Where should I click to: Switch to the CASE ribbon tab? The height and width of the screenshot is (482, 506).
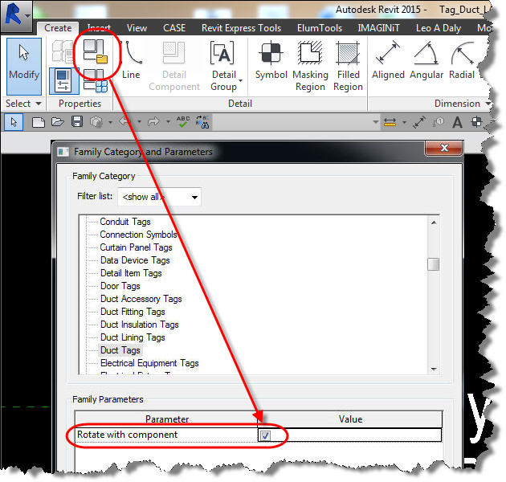click(x=174, y=28)
